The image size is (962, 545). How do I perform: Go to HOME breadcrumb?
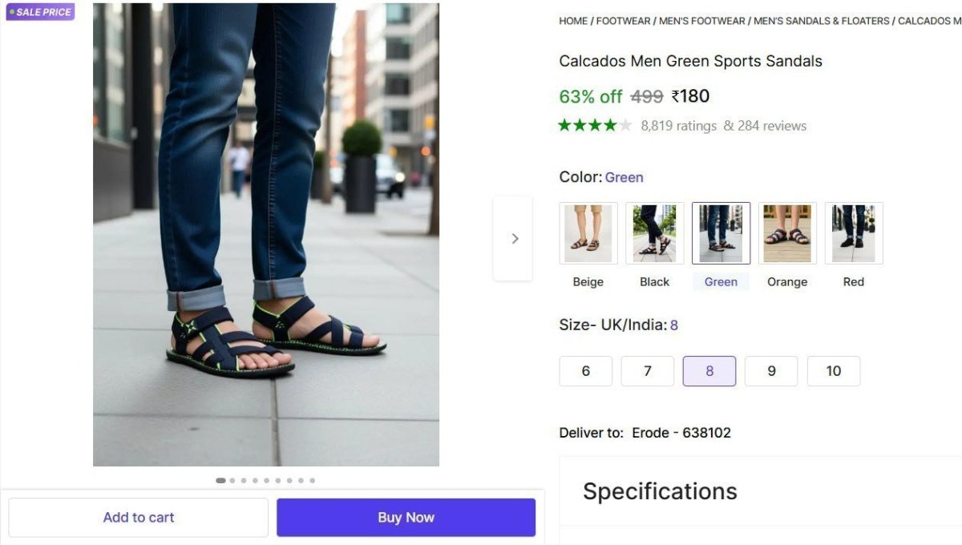click(573, 21)
